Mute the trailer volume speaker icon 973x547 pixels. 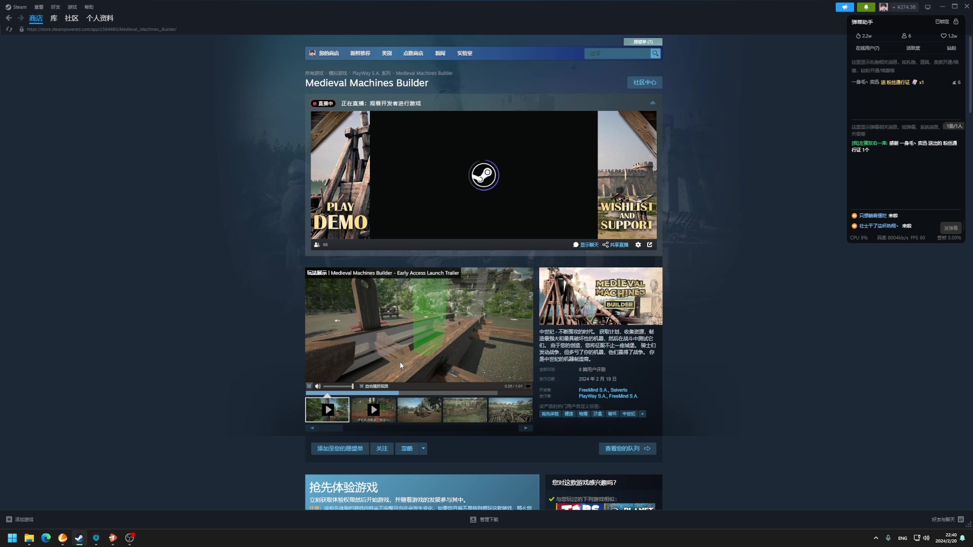point(318,386)
